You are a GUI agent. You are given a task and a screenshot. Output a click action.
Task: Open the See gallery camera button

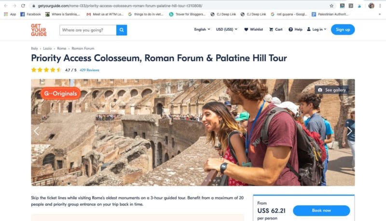point(331,90)
